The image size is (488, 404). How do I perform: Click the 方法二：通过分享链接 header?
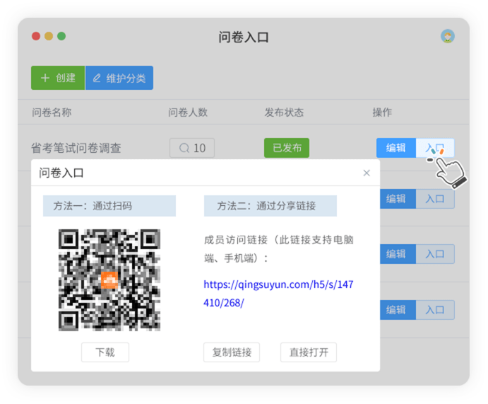click(x=270, y=206)
